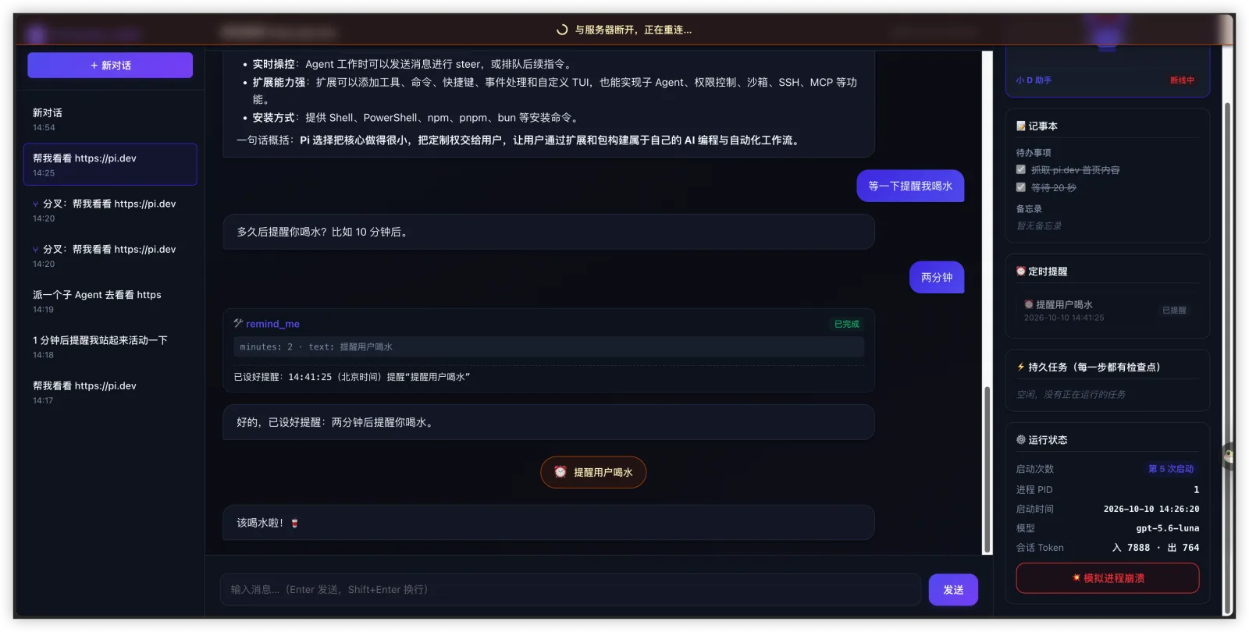Click the 已完成 status on the tool card

click(x=847, y=324)
